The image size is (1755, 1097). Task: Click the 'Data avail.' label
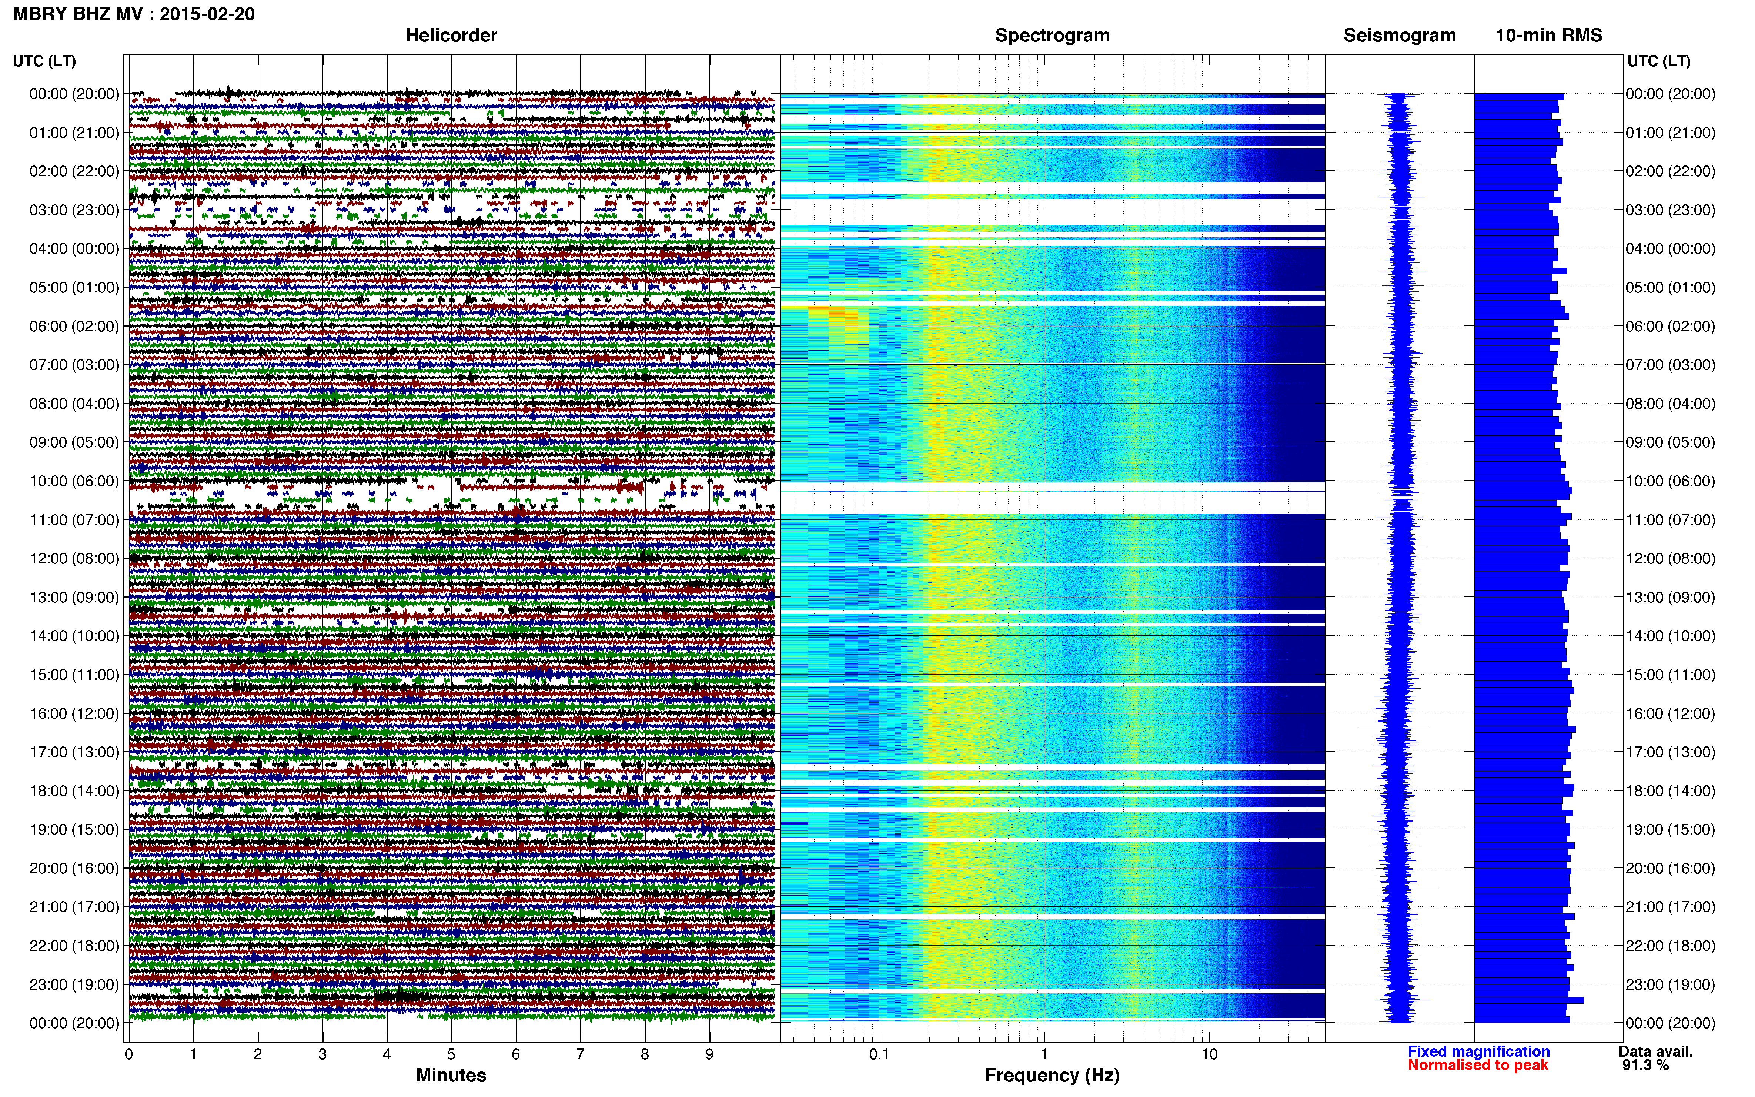(1655, 1051)
